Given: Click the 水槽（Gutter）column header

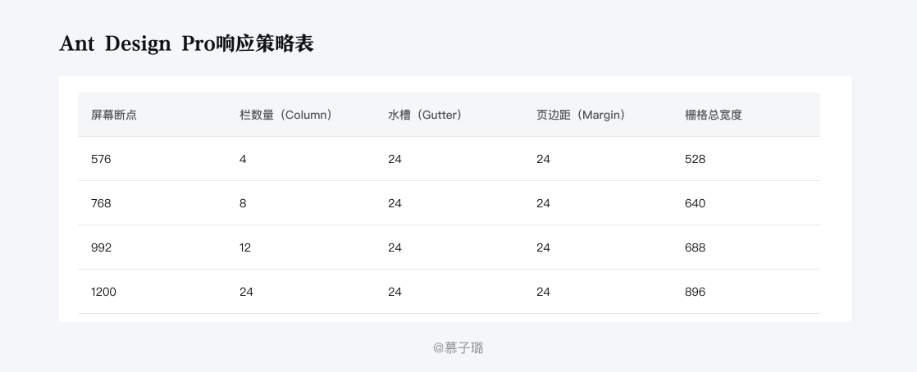Looking at the screenshot, I should pyautogui.click(x=425, y=115).
